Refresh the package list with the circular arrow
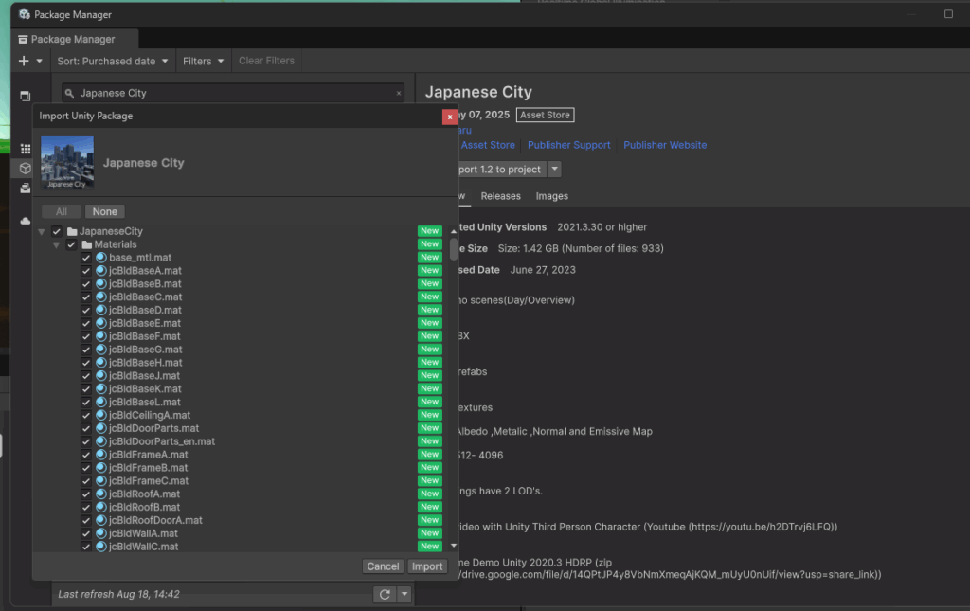Screen dimensions: 970x611 385,594
